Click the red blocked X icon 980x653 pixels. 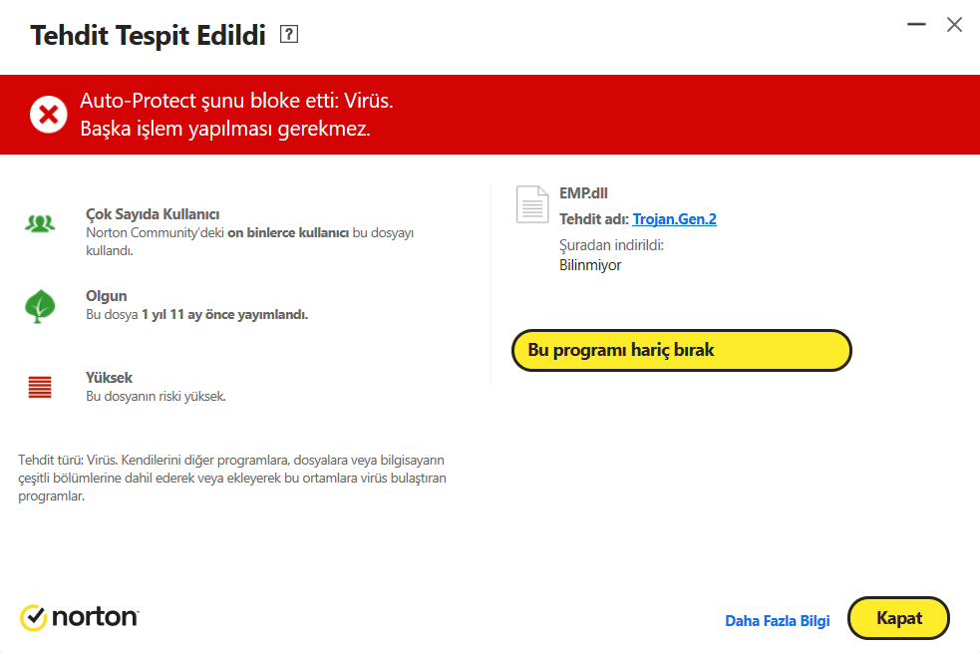click(48, 115)
